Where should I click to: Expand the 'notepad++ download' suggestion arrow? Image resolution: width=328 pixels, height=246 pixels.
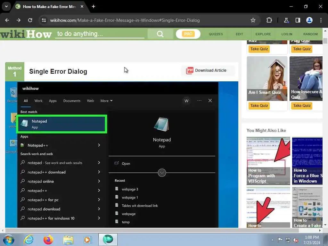point(99,172)
